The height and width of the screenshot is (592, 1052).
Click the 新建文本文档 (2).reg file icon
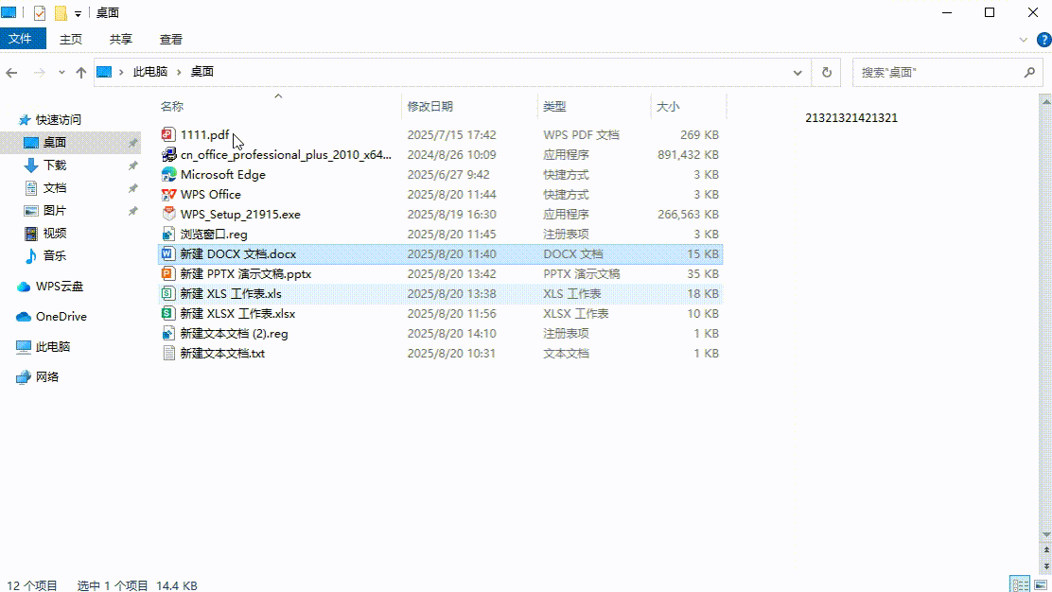pos(168,333)
